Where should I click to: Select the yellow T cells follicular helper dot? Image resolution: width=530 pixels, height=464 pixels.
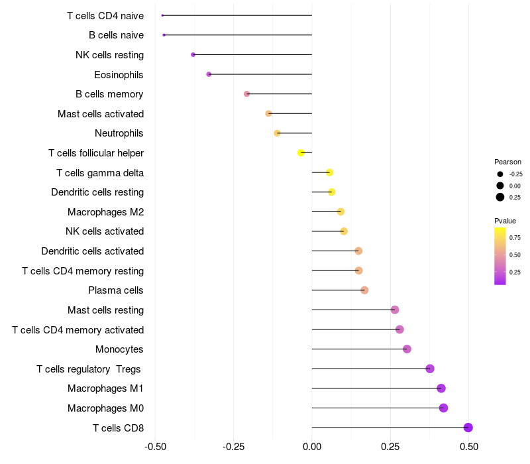[x=301, y=153]
